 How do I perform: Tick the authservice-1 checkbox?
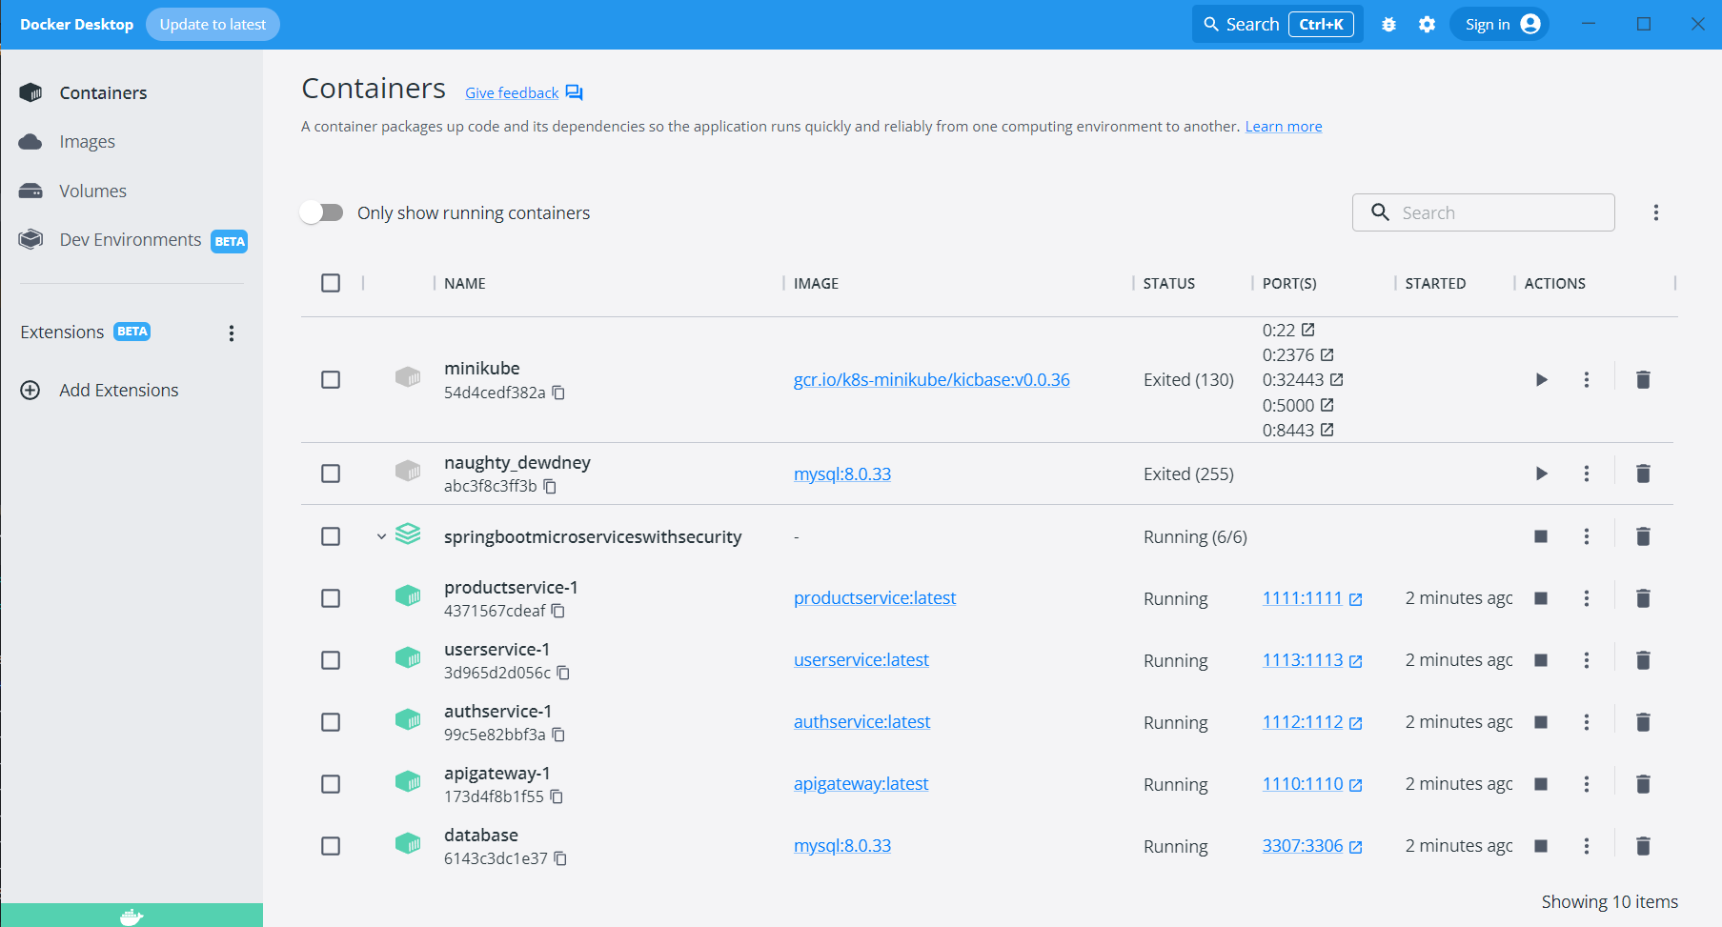pos(331,722)
